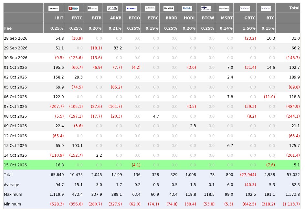Image resolution: width=305 pixels, height=210 pixels.
Task: Click the 0.14% fee under MSBT
Action: (226, 28)
